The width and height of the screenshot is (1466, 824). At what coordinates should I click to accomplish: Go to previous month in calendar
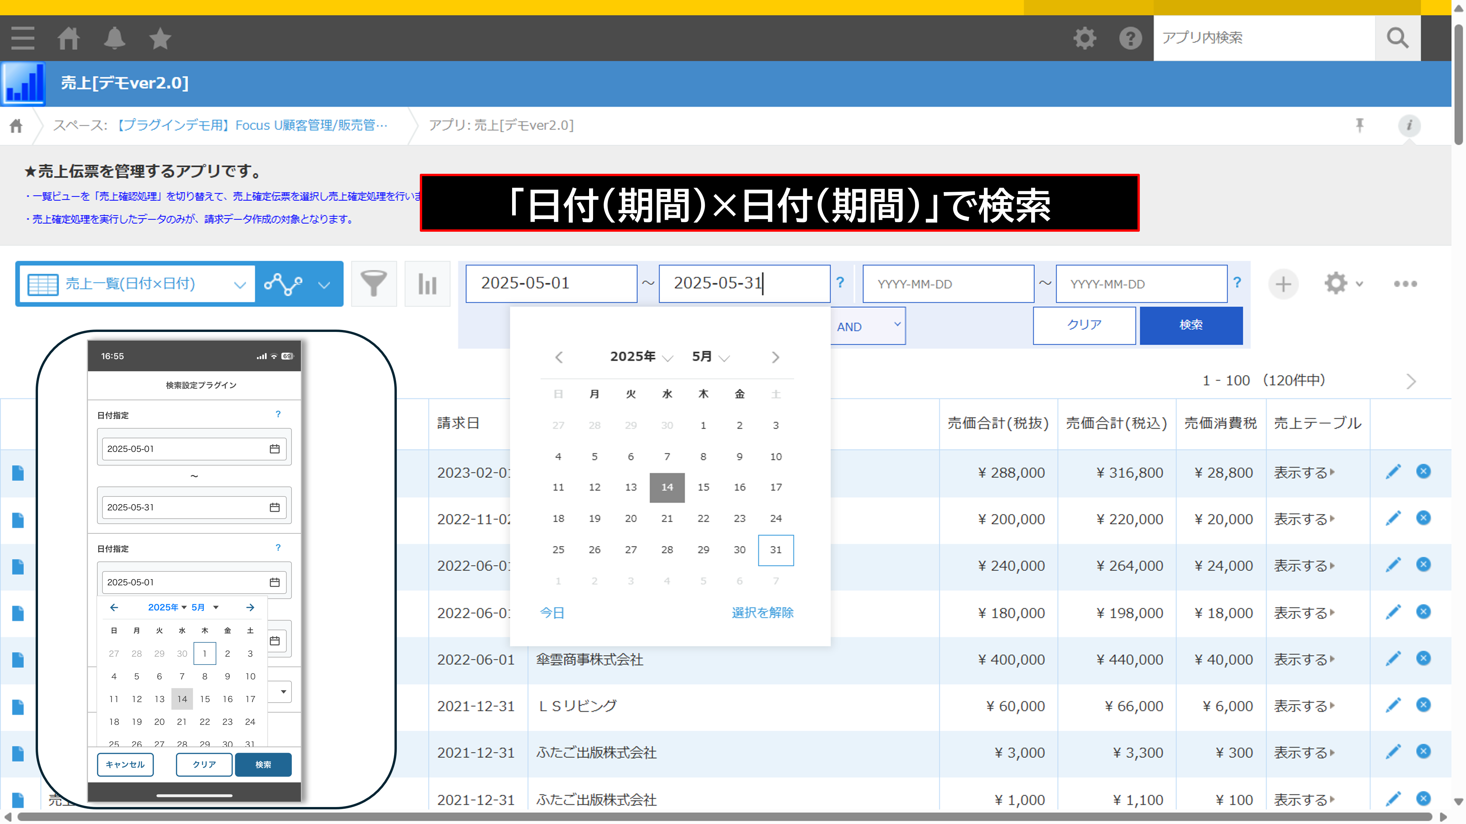559,357
